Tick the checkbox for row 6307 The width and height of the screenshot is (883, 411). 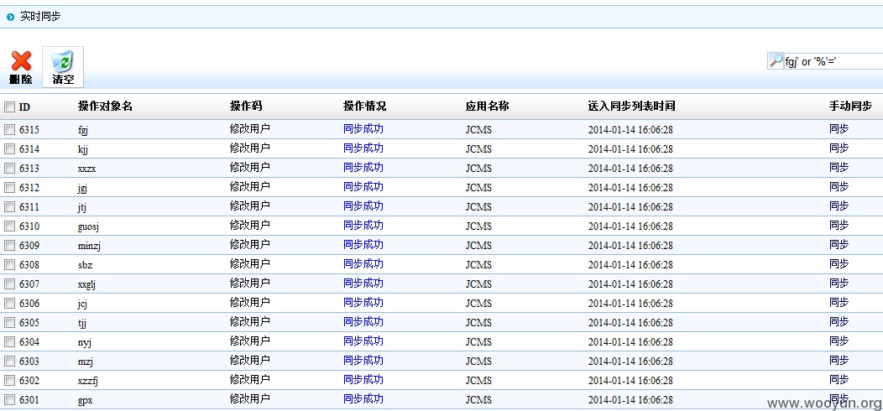9,284
